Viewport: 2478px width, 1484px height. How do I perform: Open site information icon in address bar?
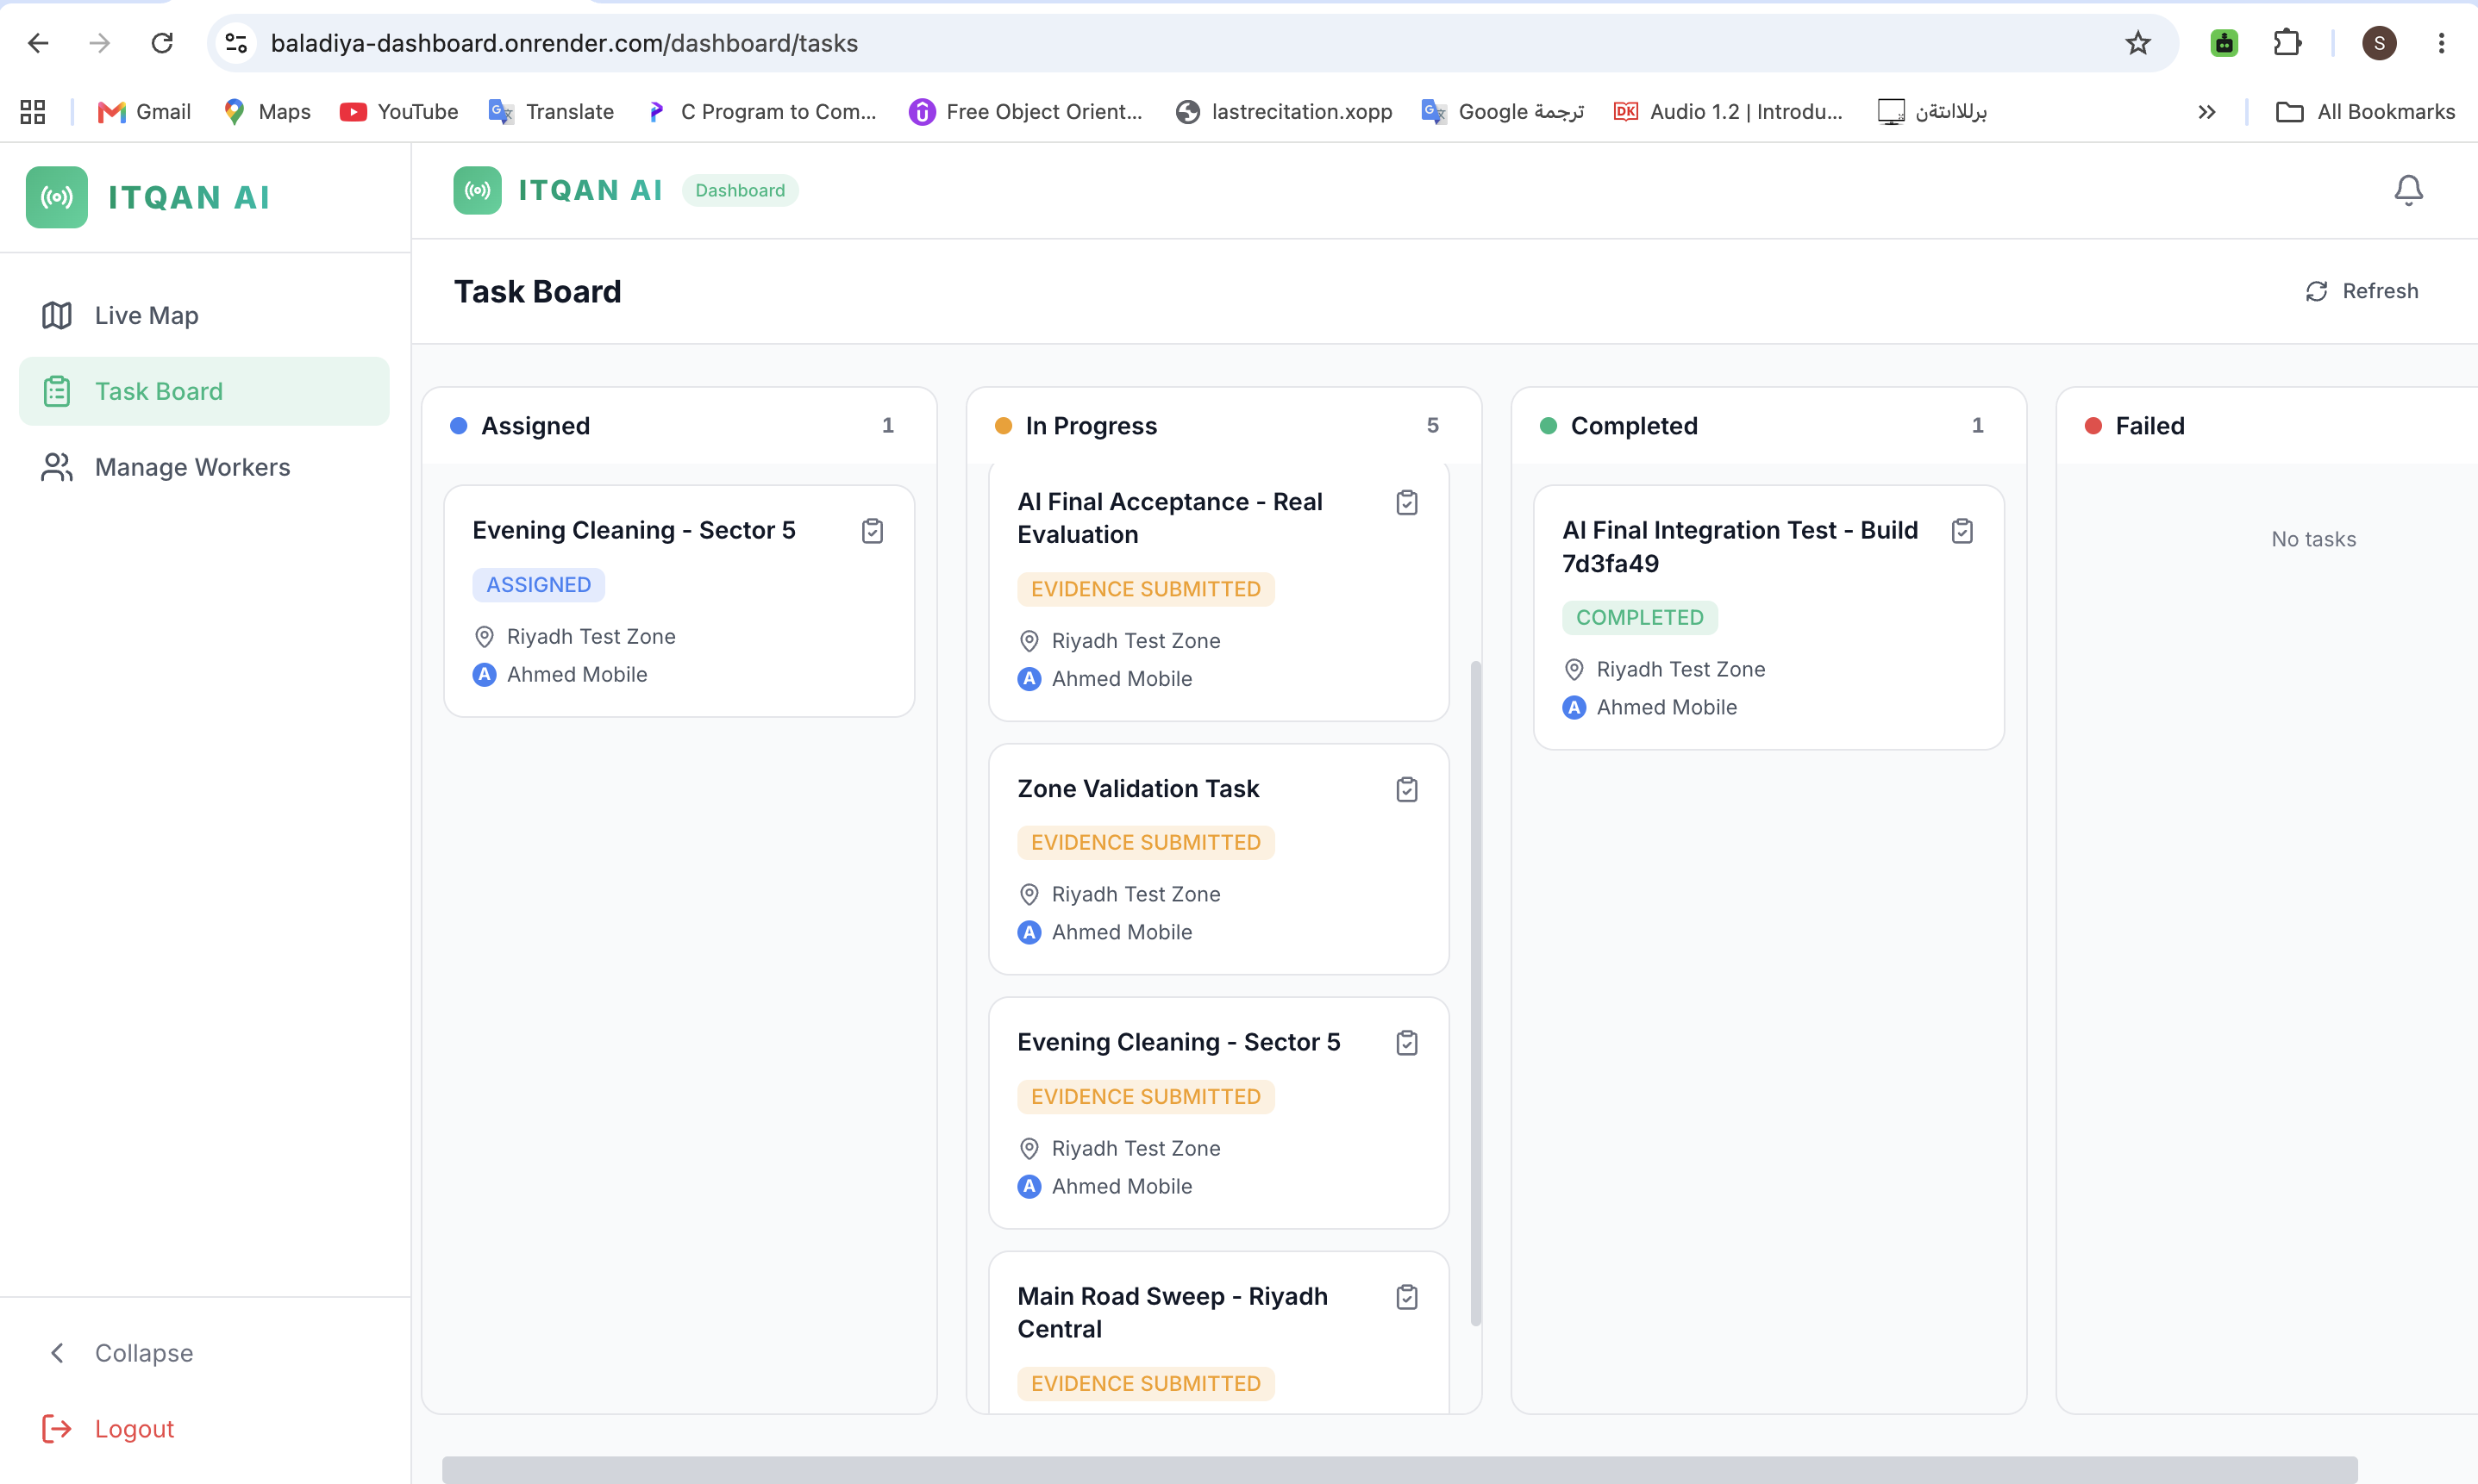tap(236, 43)
